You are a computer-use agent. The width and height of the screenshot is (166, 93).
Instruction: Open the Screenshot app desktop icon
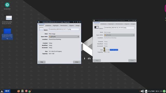(7, 6)
